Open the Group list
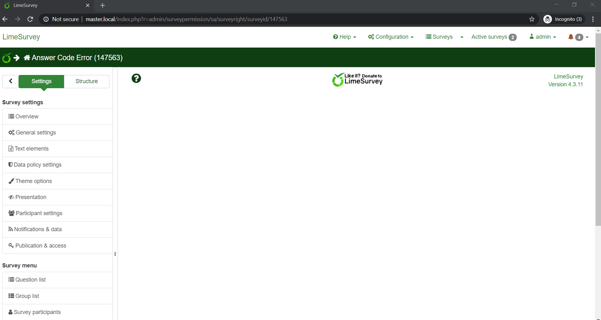 [x=57, y=296]
